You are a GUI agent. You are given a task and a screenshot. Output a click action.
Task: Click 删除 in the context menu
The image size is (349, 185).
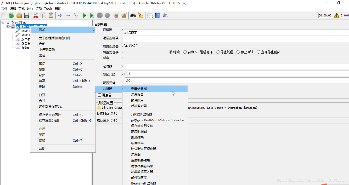[63, 87]
